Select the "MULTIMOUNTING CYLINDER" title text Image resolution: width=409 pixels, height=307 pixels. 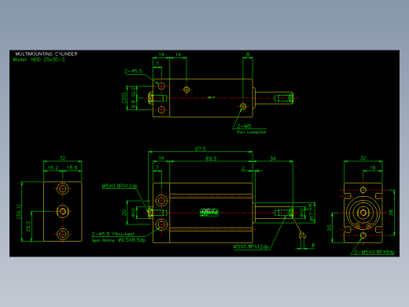[46, 54]
